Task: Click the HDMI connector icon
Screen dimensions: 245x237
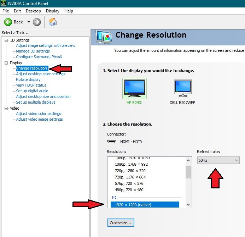Action: click(x=112, y=142)
